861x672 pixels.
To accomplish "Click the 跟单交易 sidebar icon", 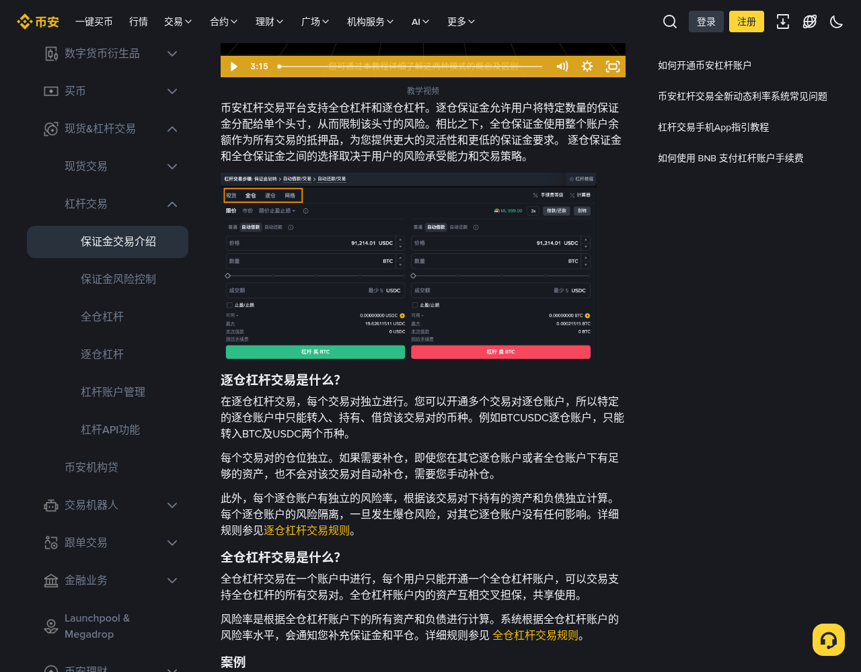I will (x=51, y=543).
